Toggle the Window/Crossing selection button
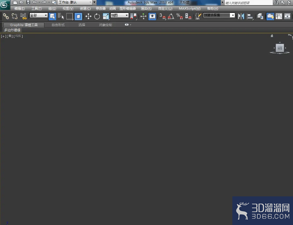 tap(78, 17)
